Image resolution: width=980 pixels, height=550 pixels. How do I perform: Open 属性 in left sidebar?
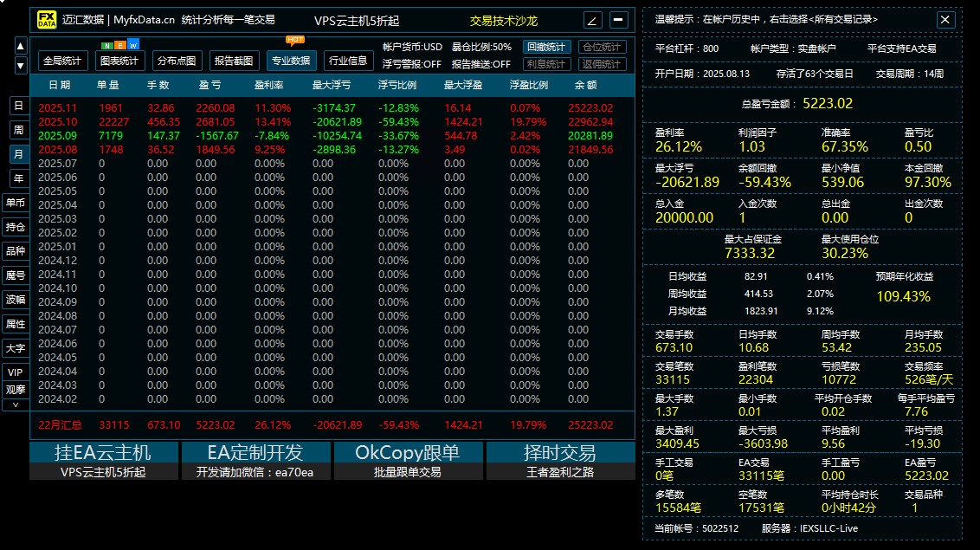16,324
